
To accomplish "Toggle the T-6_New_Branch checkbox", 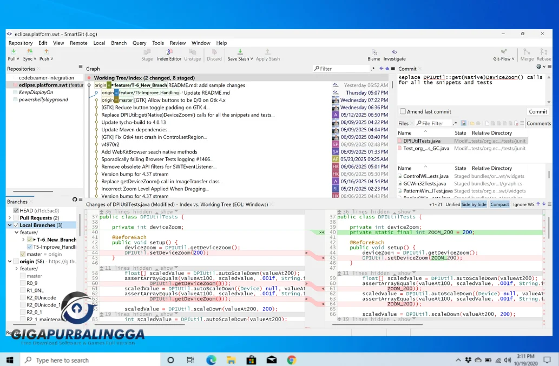I will tap(30, 239).
